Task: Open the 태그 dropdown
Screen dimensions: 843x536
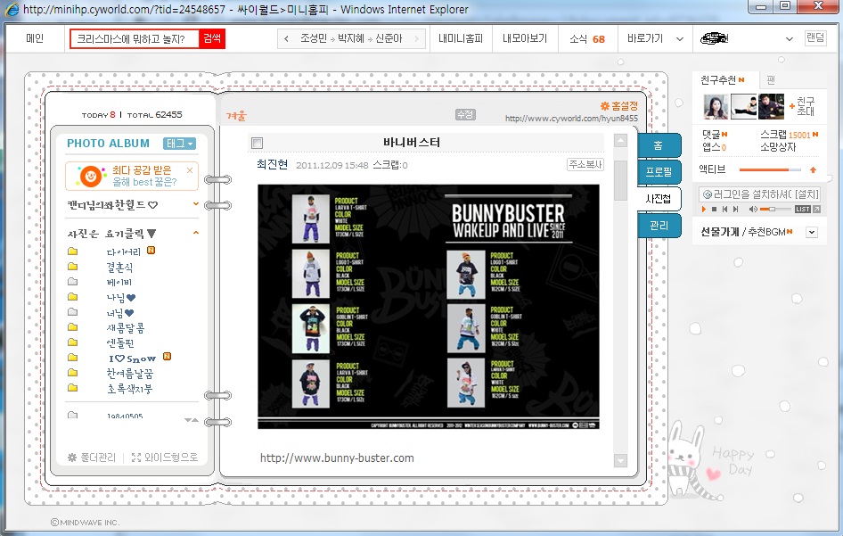Action: tap(179, 144)
